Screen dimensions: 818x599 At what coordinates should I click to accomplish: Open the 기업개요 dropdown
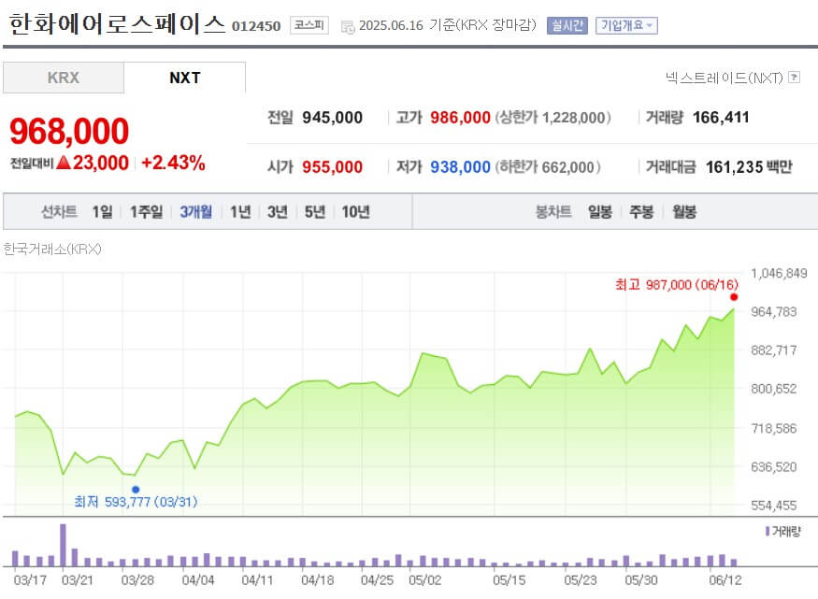(626, 25)
